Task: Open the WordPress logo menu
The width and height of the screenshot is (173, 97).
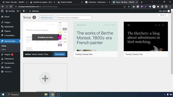Action: click(2, 11)
